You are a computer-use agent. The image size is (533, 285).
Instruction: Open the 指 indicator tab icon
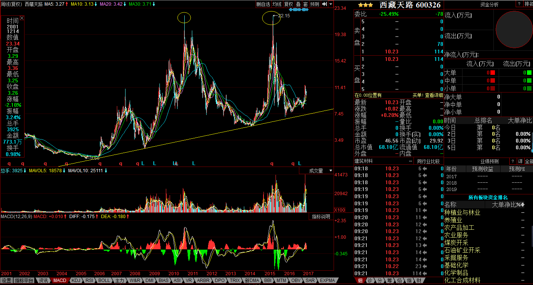coord(409,280)
